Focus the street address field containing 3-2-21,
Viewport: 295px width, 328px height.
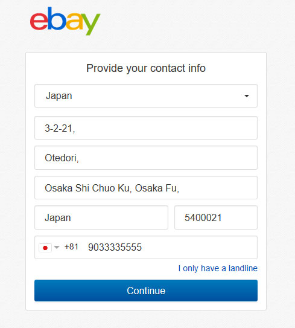point(146,128)
